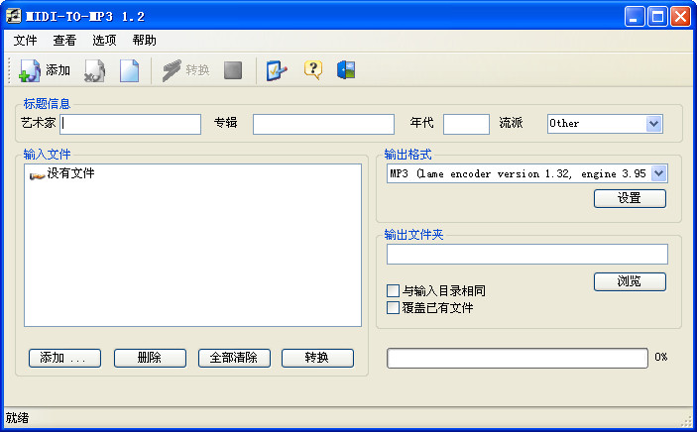Click the Add file toolbar icon
Screen dimensions: 697x432
30,70
